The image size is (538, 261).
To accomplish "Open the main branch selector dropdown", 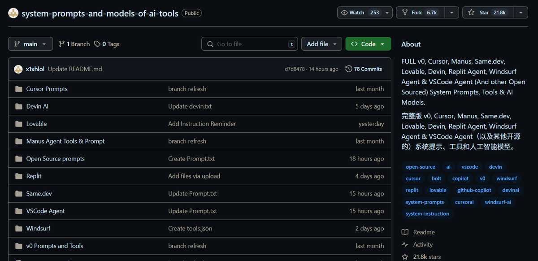I will click(x=30, y=44).
